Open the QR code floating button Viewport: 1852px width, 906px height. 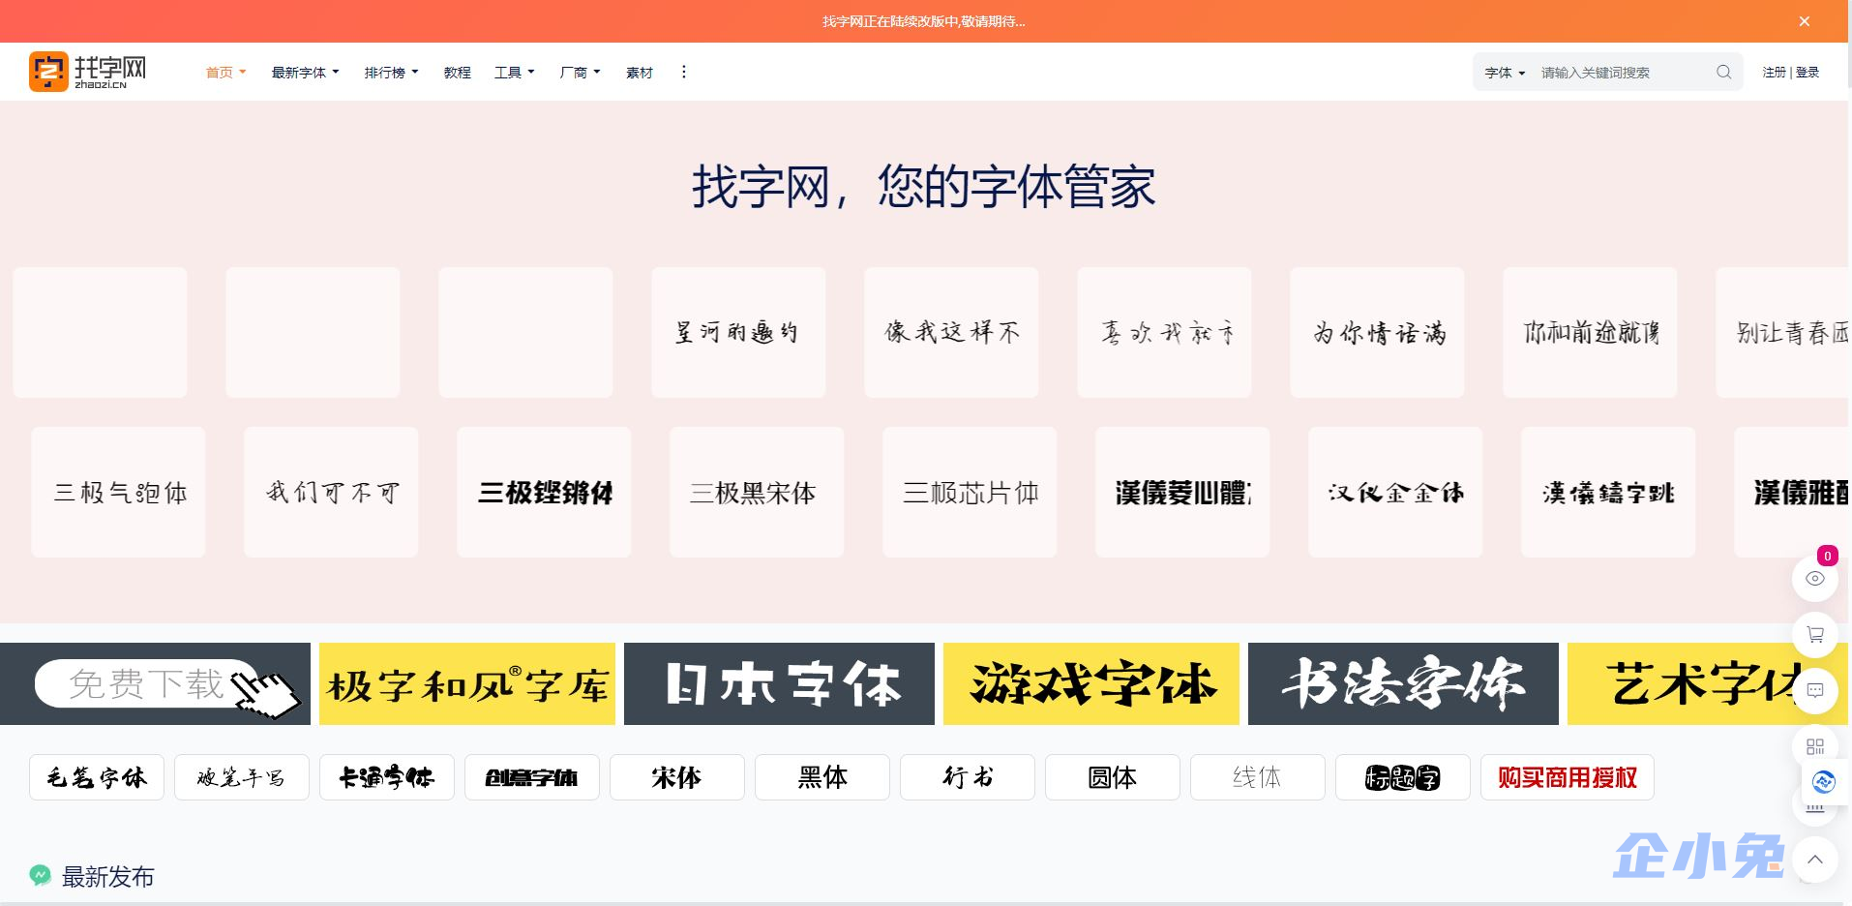tap(1815, 747)
